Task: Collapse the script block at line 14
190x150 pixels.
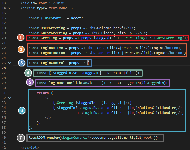Action: [x=10, y=8]
